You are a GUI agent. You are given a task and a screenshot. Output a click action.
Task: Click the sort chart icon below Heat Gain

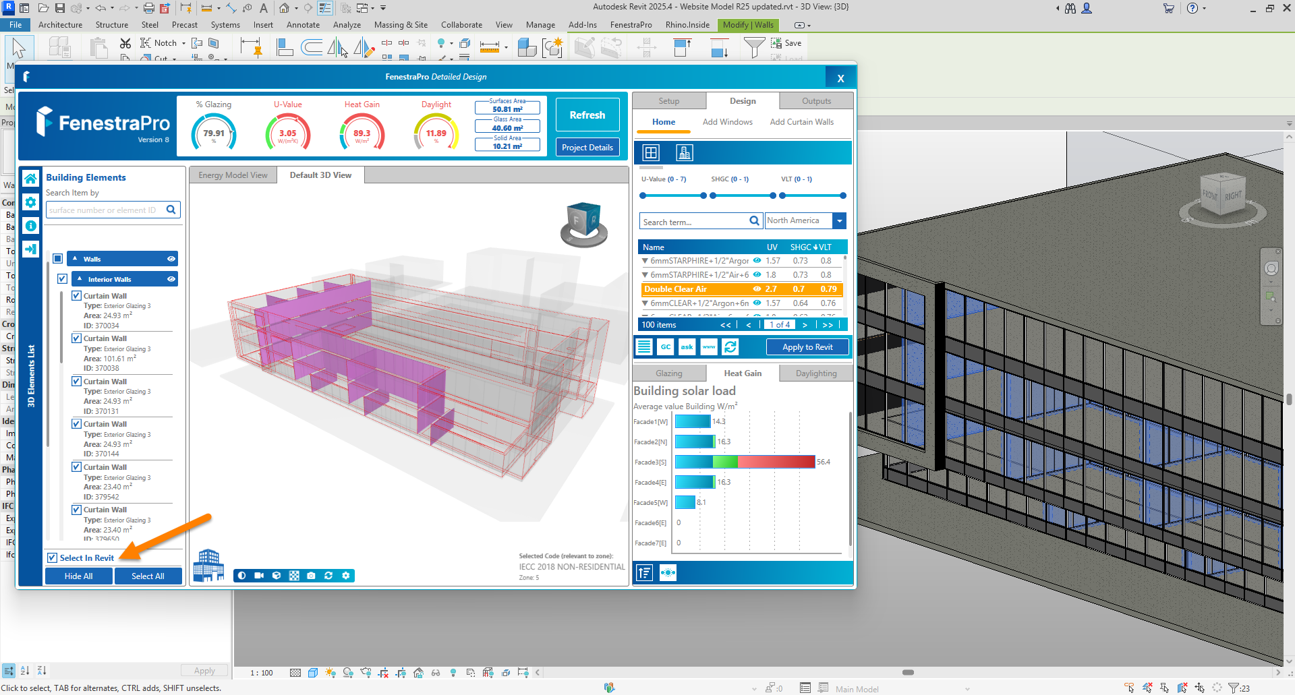click(645, 573)
